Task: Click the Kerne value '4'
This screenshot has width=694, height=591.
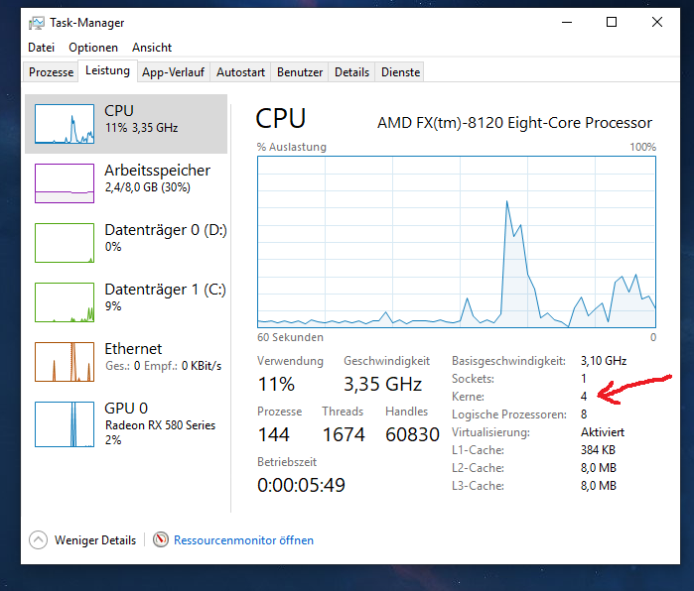Action: pyautogui.click(x=584, y=397)
